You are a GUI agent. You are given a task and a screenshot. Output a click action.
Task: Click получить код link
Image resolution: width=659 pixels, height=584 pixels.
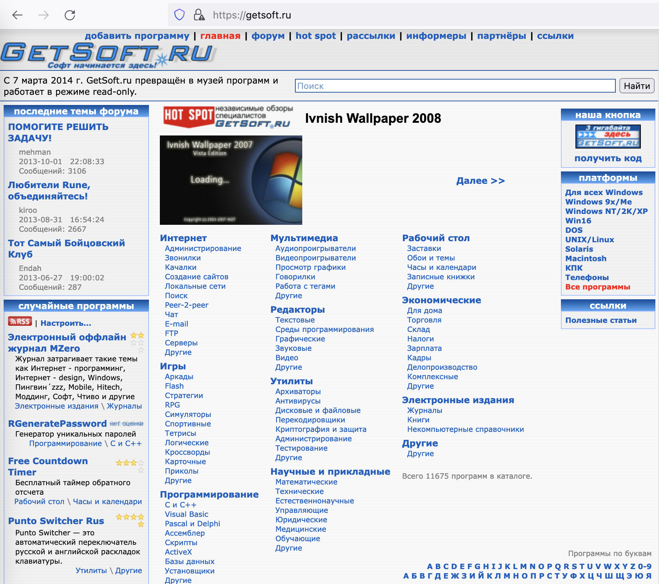608,158
